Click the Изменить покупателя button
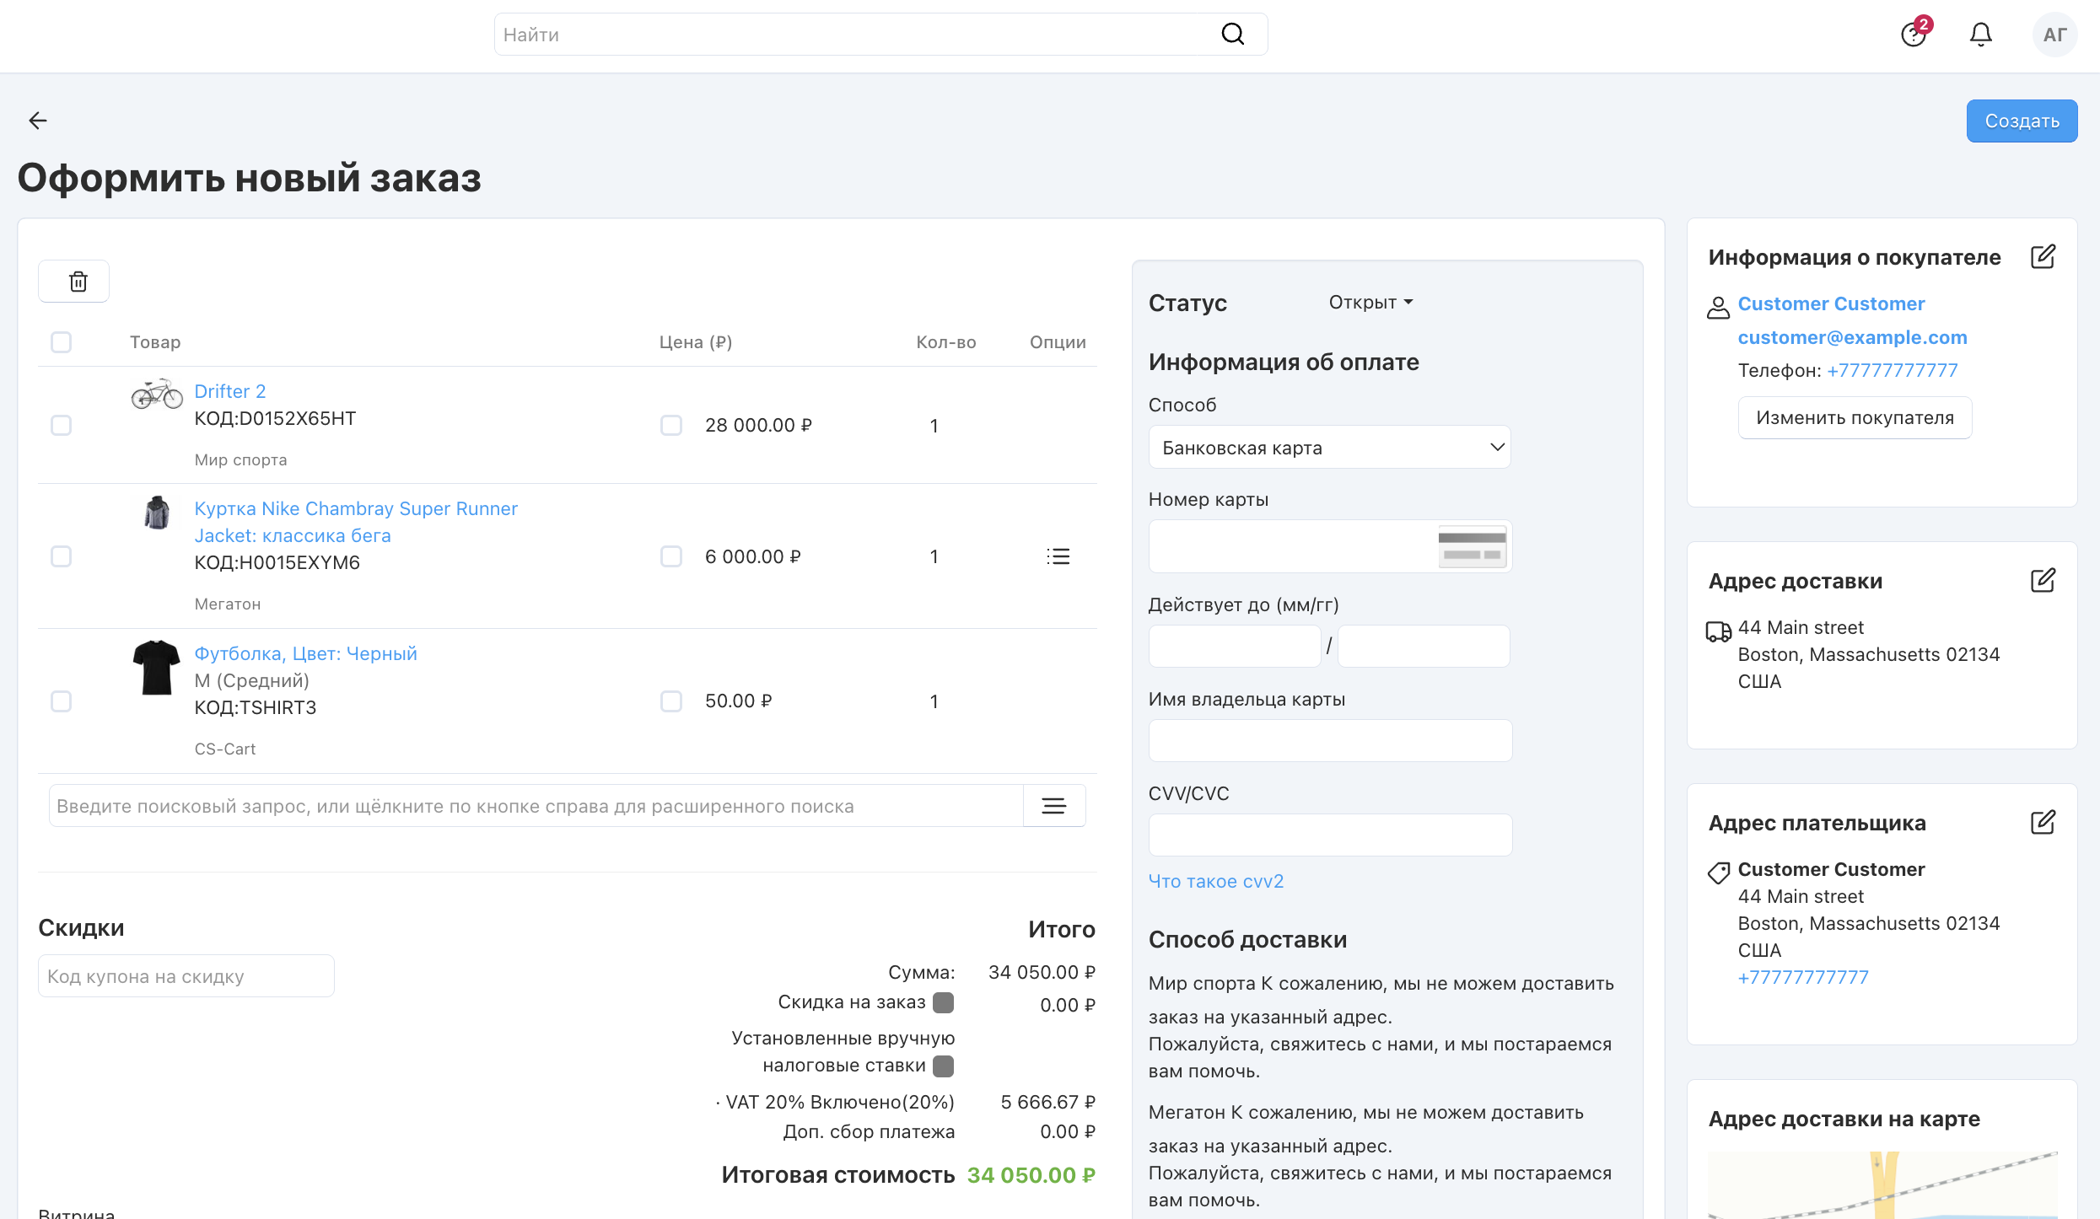This screenshot has height=1219, width=2100. [x=1854, y=418]
